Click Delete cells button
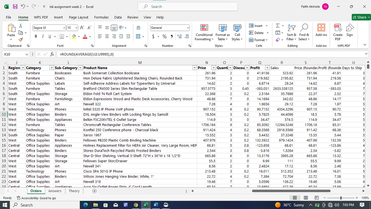The height and width of the screenshot is (209, 371). (x=257, y=33)
